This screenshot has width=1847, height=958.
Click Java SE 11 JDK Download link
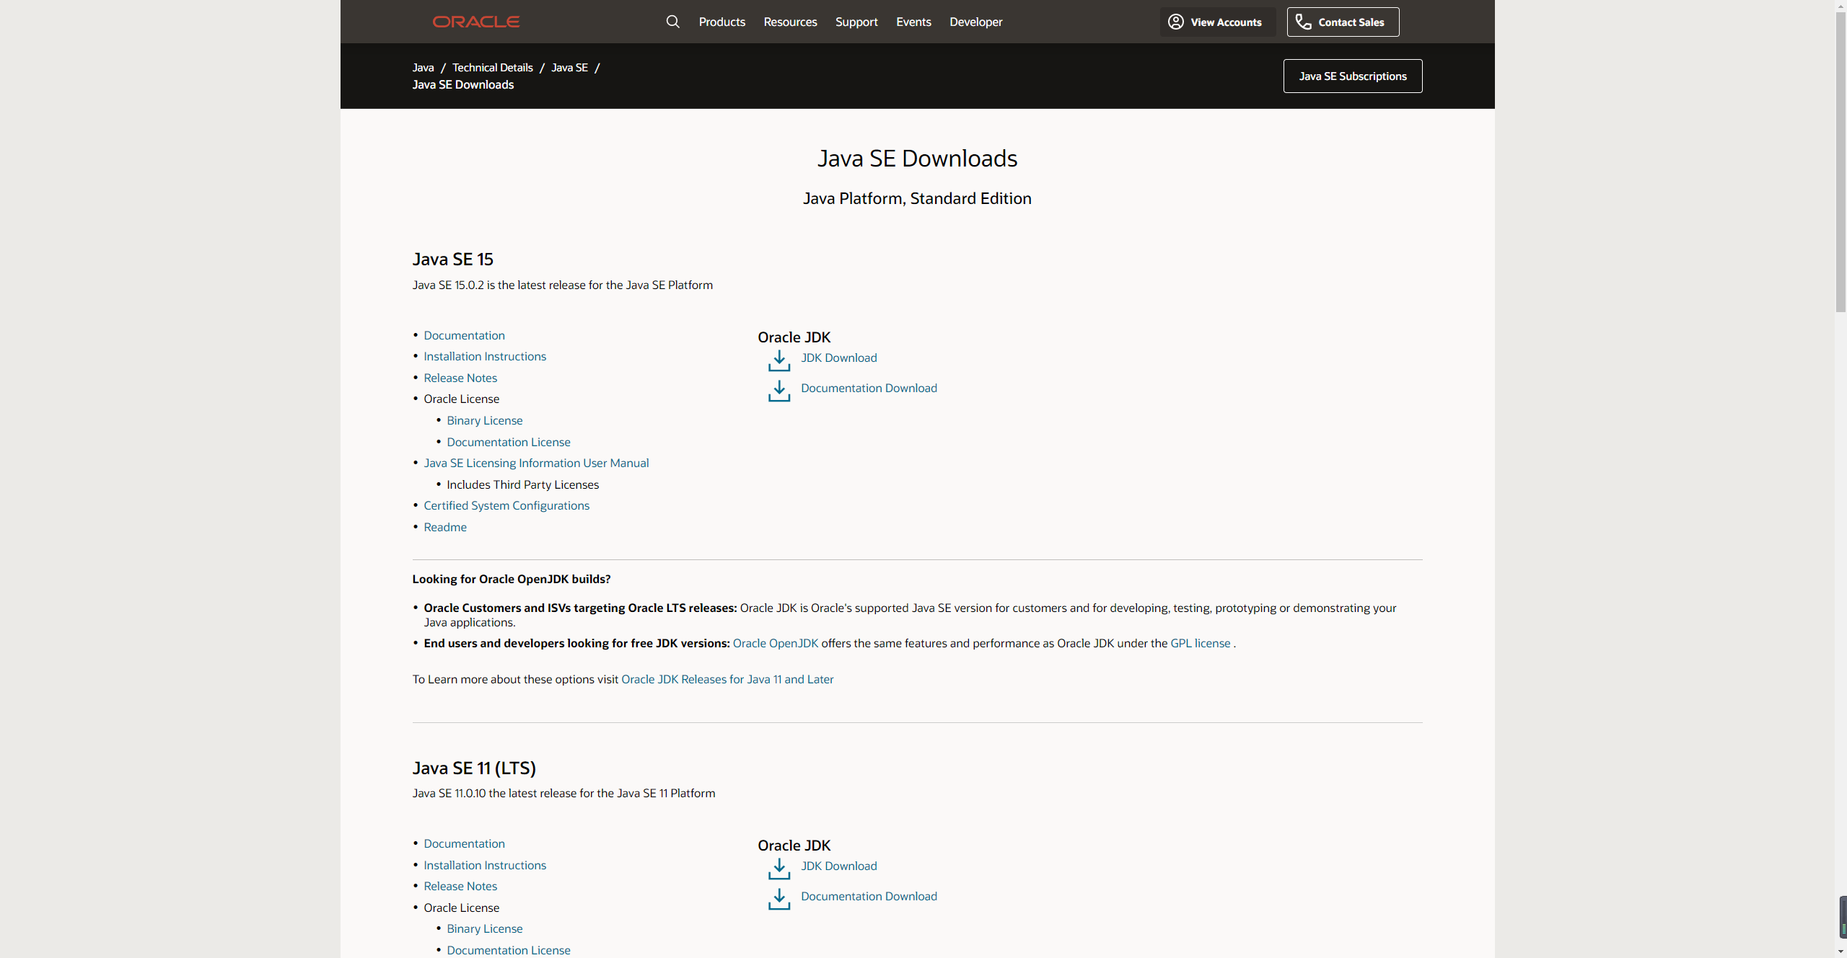838,866
